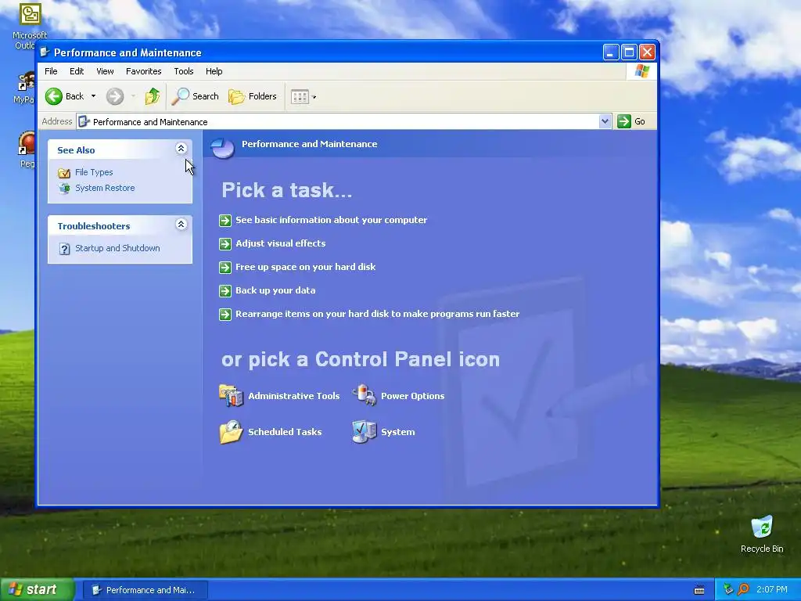
Task: Click the Startup and Shutdown help icon
Action: pos(64,249)
